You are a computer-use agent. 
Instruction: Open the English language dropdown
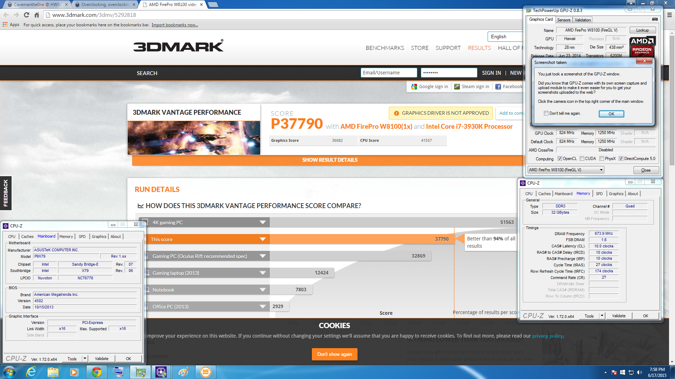[505, 36]
